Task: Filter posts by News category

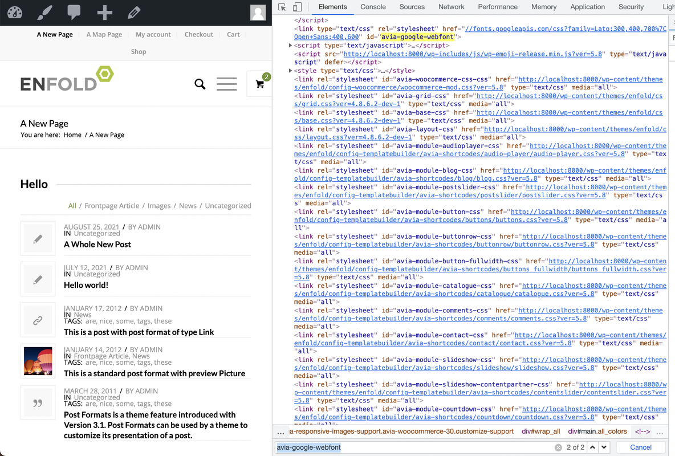Action: (x=188, y=206)
